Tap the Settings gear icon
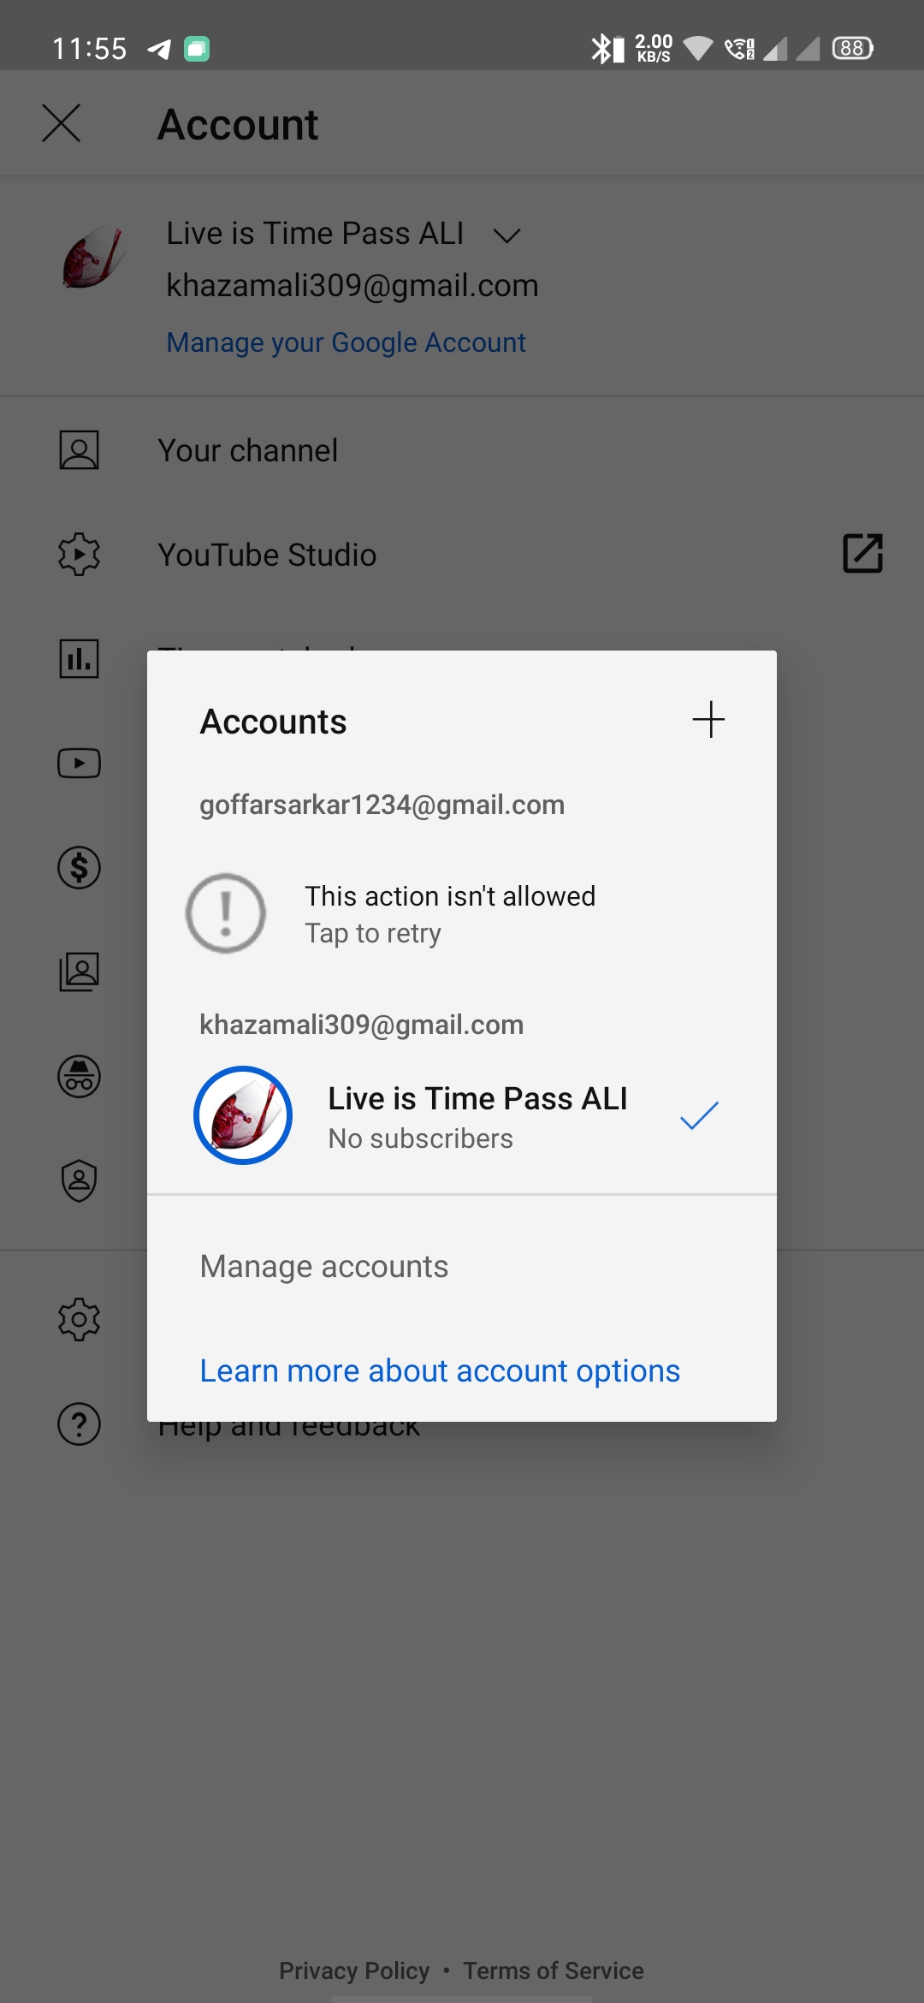The height and width of the screenshot is (2003, 924). 79,1320
